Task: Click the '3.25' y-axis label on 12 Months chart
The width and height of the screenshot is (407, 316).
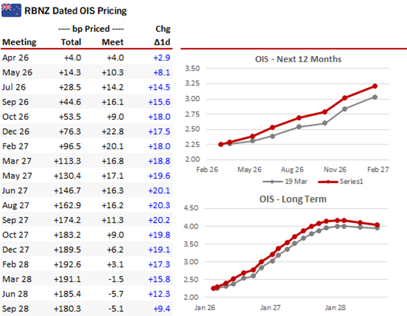Action: pyautogui.click(x=192, y=84)
